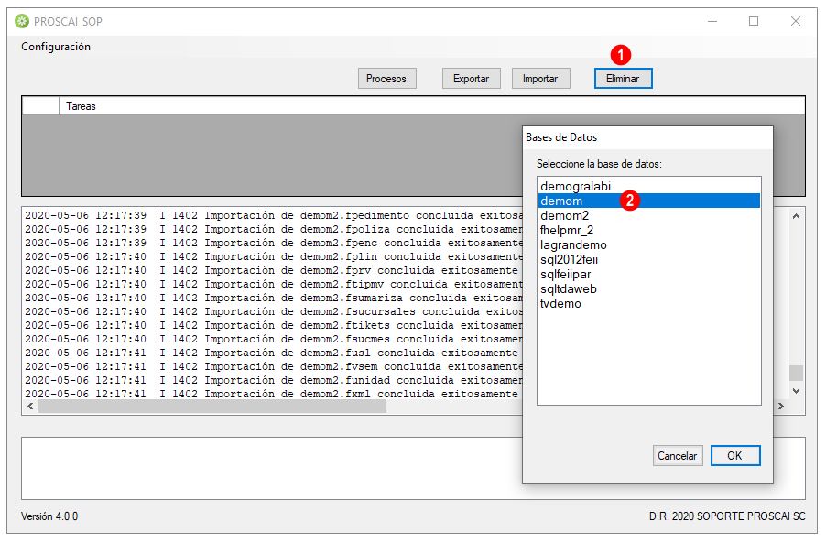826x543 pixels.
Task: Minimize the PROSCAI_SOP window
Action: tap(712, 21)
